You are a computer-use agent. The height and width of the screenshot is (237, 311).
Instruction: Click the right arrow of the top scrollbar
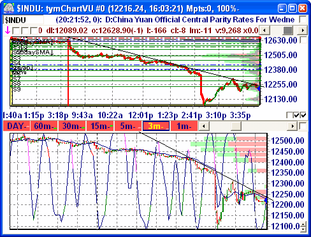[303, 31]
